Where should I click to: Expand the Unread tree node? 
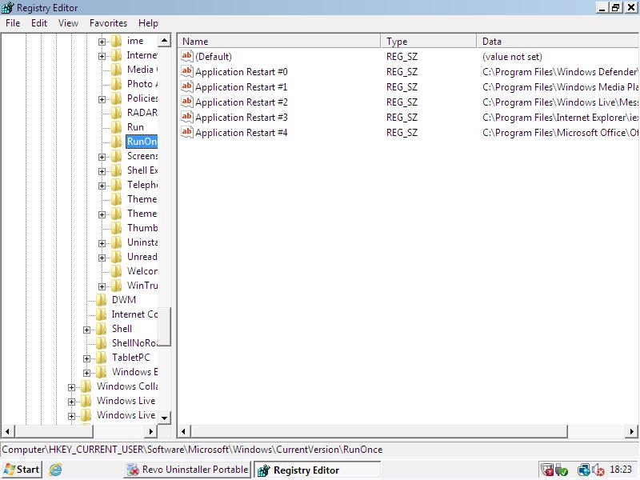(102, 258)
